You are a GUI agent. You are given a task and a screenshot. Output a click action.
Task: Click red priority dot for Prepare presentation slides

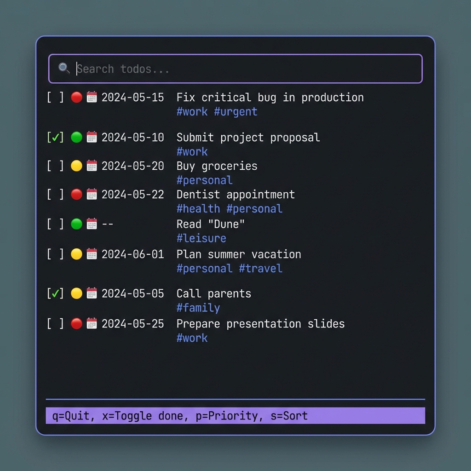click(77, 324)
